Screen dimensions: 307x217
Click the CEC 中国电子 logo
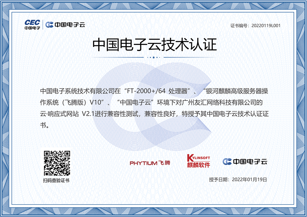tap(32, 25)
